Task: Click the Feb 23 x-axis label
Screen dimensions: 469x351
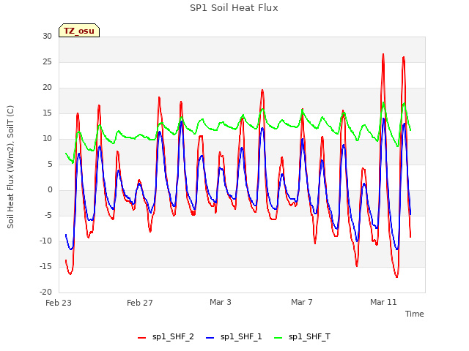Action: (x=59, y=303)
